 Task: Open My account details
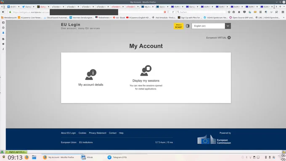[91, 78]
